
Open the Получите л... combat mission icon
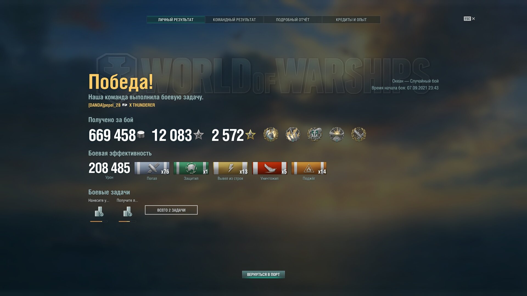click(127, 212)
